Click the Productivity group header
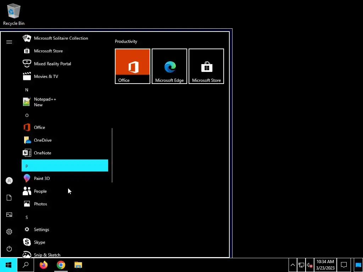 coord(126,41)
